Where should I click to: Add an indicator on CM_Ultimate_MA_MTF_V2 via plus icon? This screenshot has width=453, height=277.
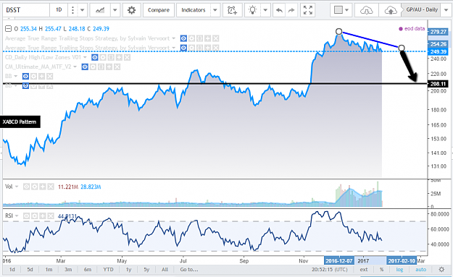[109, 67]
